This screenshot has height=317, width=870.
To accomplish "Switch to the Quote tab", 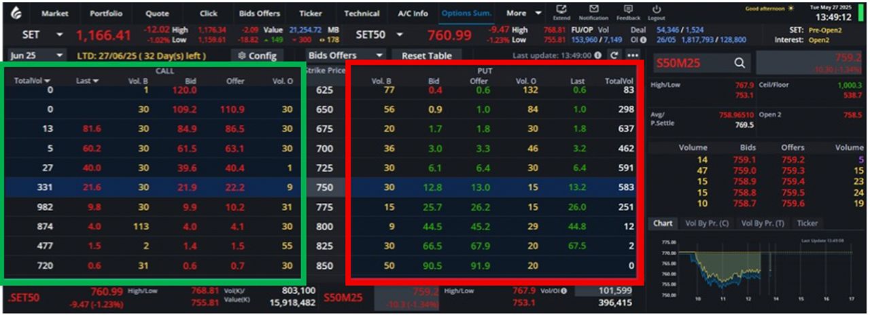I will pyautogui.click(x=158, y=13).
